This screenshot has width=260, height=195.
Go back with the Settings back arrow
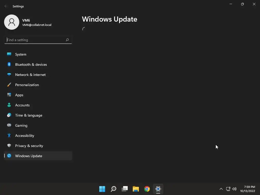point(6,6)
